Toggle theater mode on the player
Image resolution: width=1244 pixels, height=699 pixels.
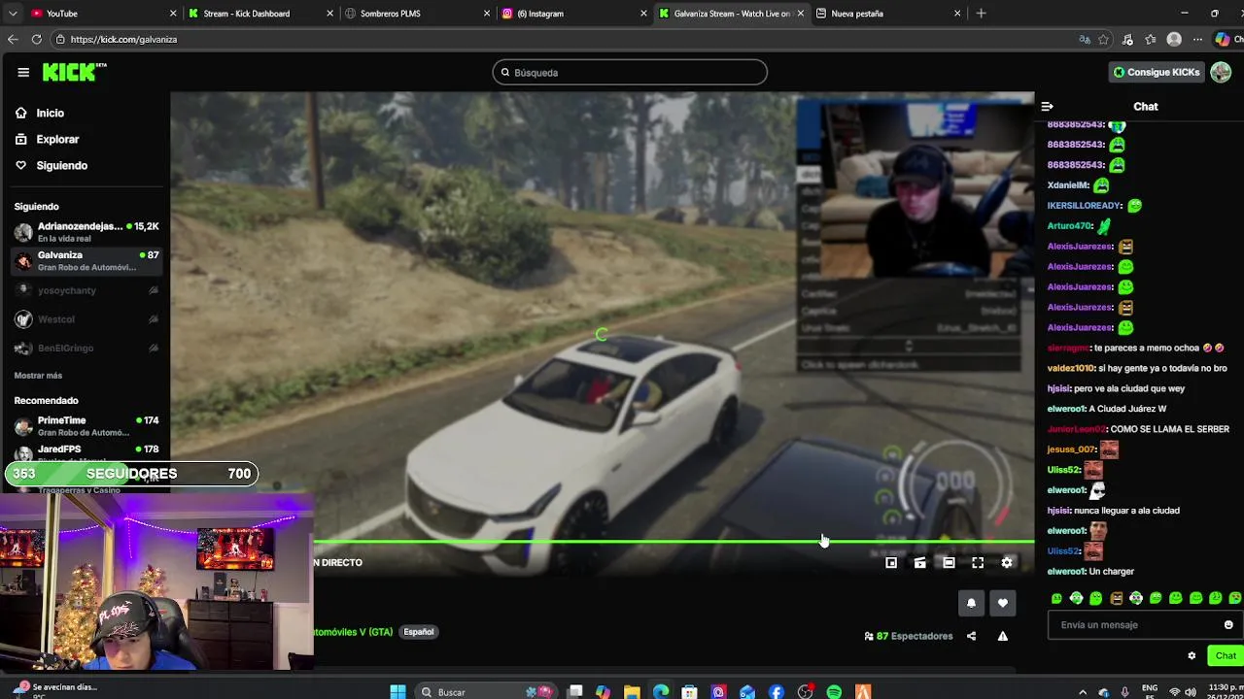950,563
